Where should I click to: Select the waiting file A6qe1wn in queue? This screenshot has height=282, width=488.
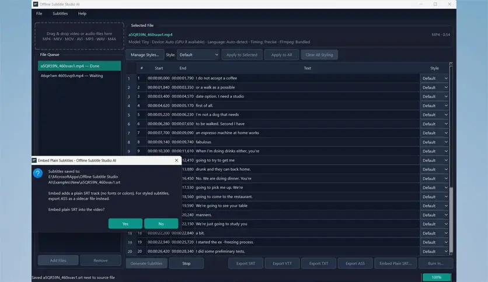79,76
